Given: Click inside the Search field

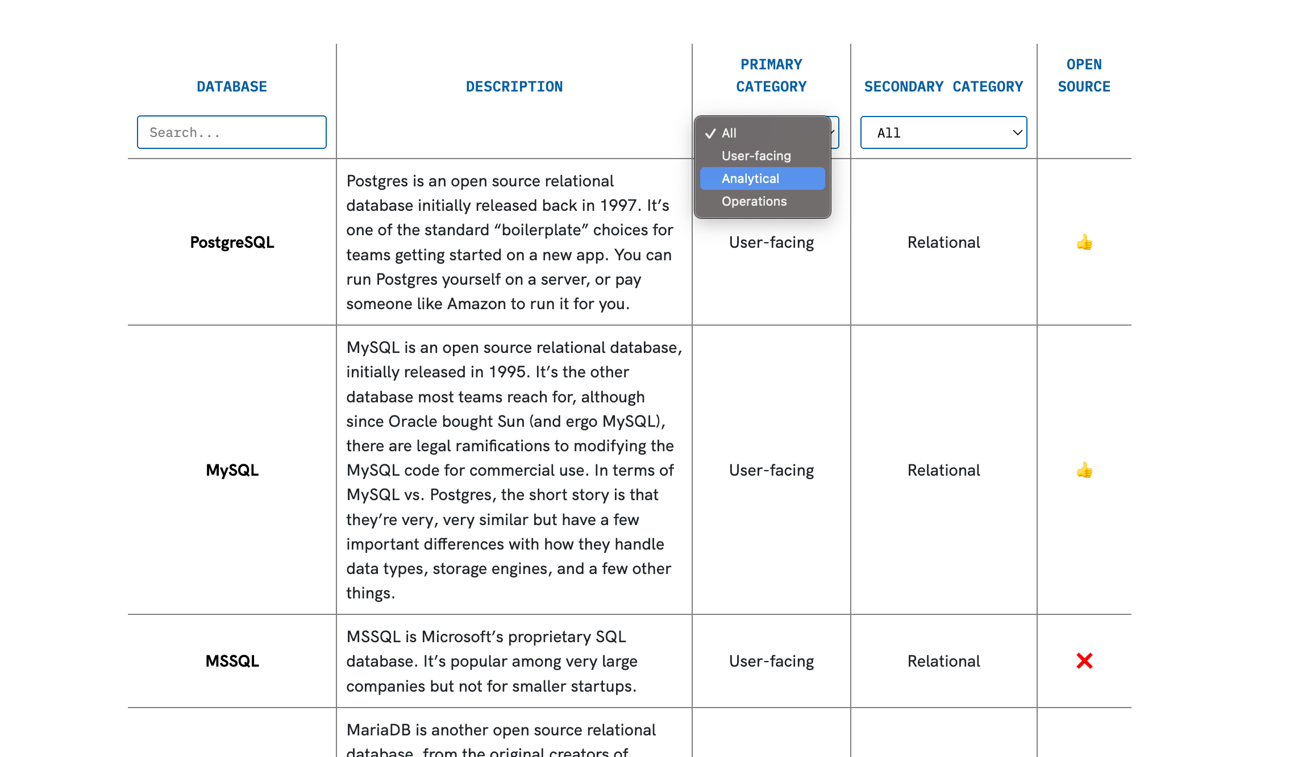Looking at the screenshot, I should click(231, 132).
